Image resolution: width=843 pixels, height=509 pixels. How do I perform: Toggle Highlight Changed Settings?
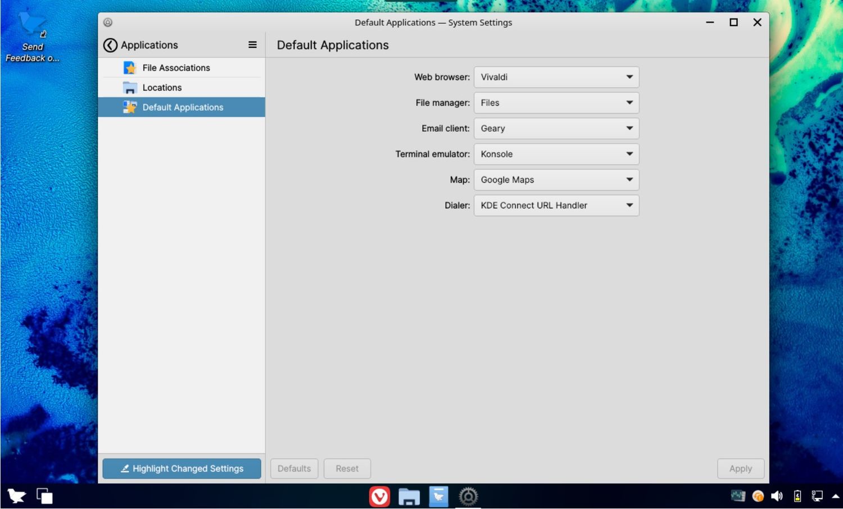pos(182,469)
